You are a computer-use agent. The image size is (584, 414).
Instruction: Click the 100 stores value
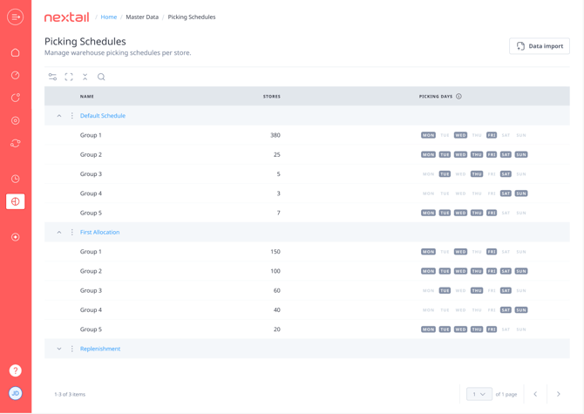(275, 271)
